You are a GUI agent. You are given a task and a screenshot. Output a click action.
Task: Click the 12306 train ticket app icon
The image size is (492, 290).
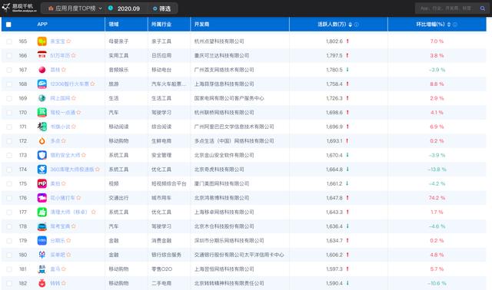pos(42,84)
